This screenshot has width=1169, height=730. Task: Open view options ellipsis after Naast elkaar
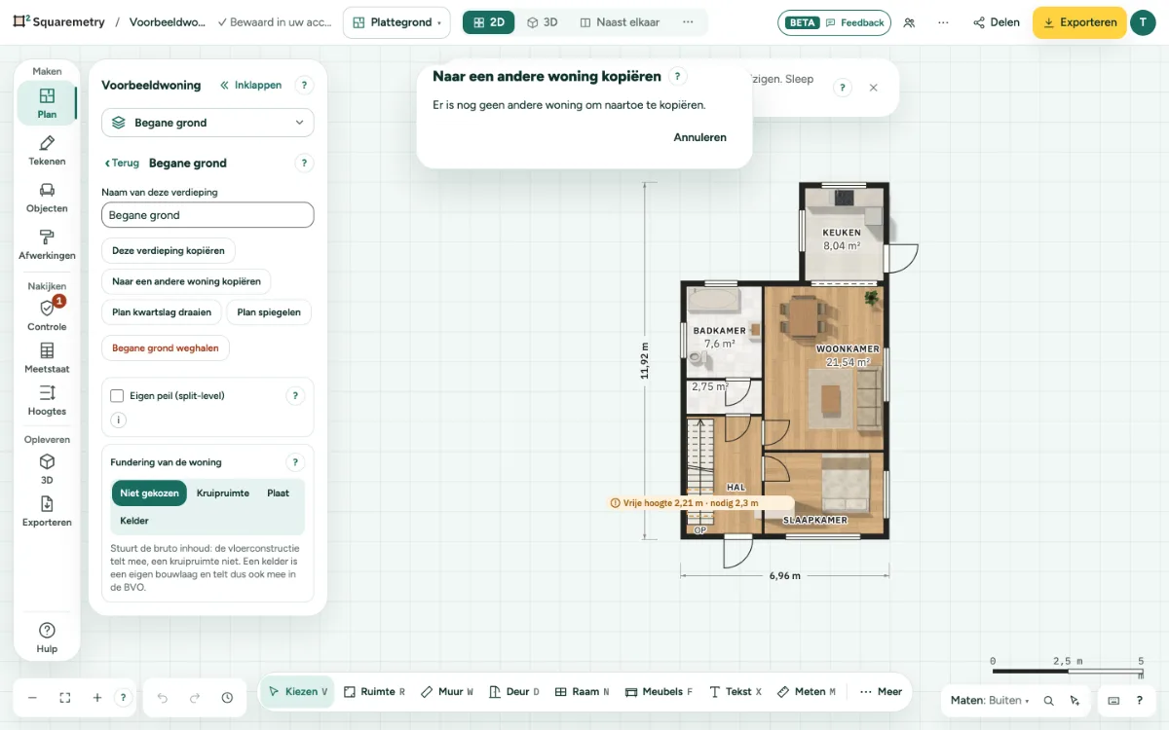tap(688, 22)
